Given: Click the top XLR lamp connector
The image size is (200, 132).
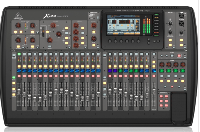Looking at the screenshot, I should (x=181, y=16).
